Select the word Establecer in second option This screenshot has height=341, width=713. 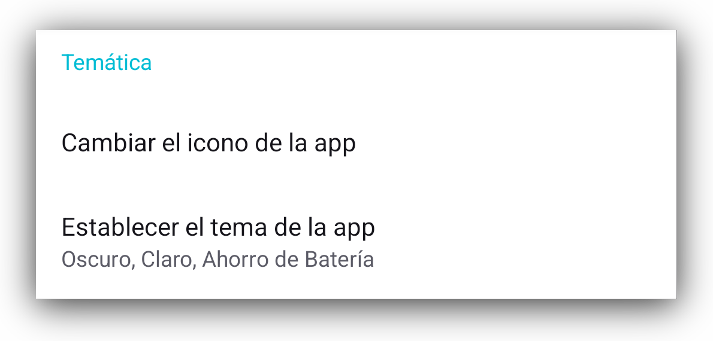[x=120, y=227]
